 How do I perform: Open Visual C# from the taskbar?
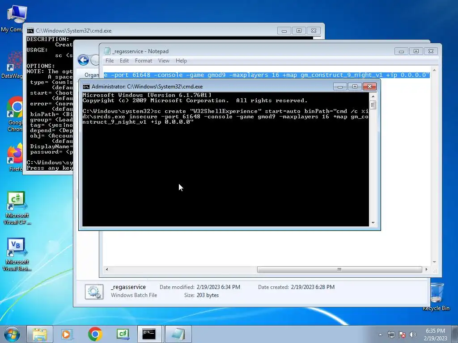(x=123, y=334)
